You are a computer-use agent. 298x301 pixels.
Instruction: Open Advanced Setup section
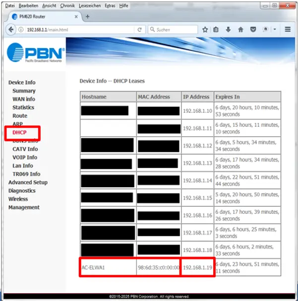[28, 182]
